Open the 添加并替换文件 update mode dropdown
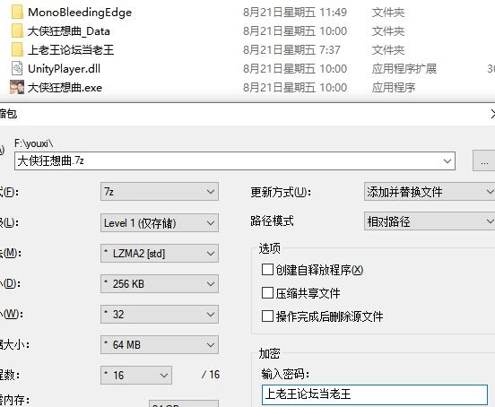 coord(430,192)
